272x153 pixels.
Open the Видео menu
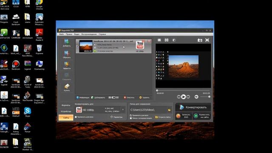click(76, 34)
